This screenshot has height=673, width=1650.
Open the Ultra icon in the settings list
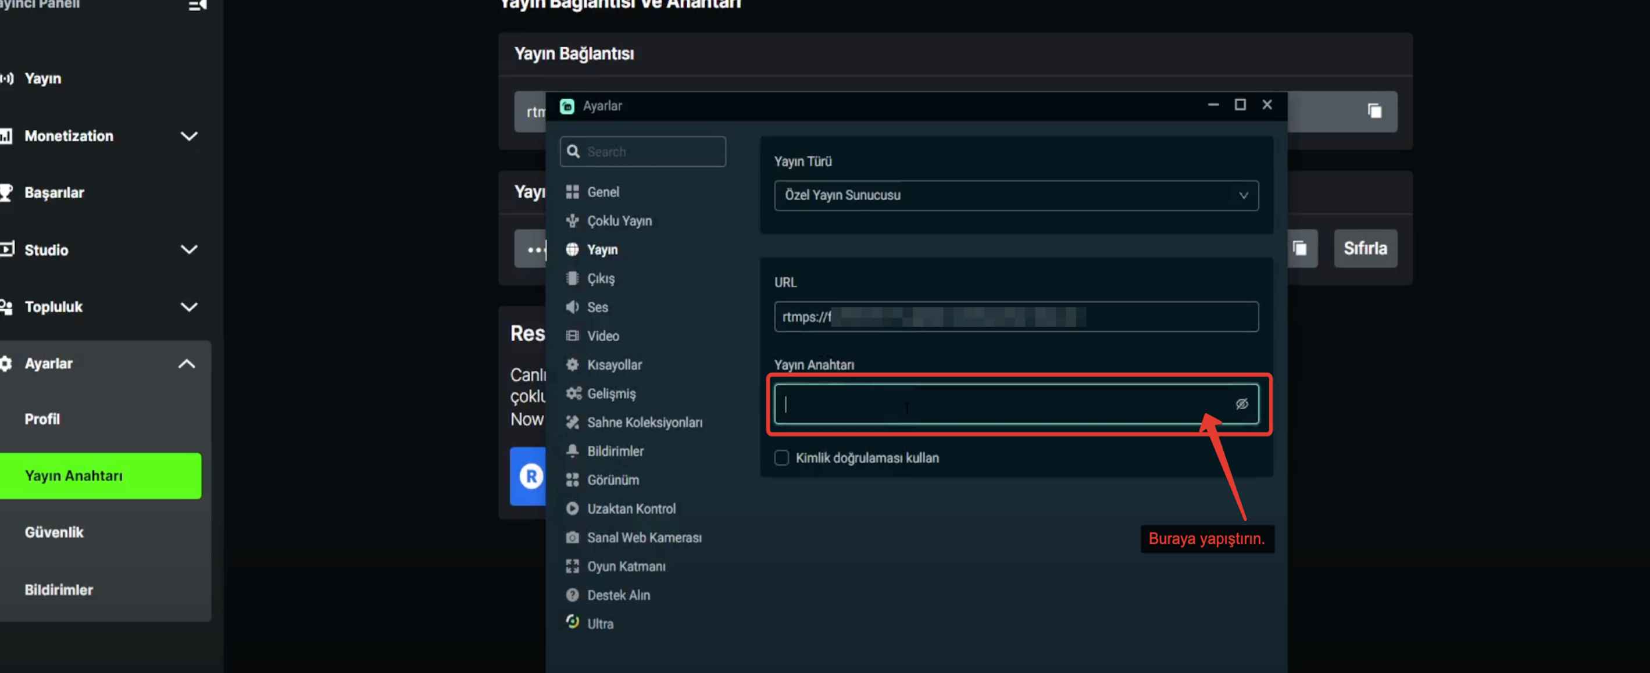pos(572,622)
